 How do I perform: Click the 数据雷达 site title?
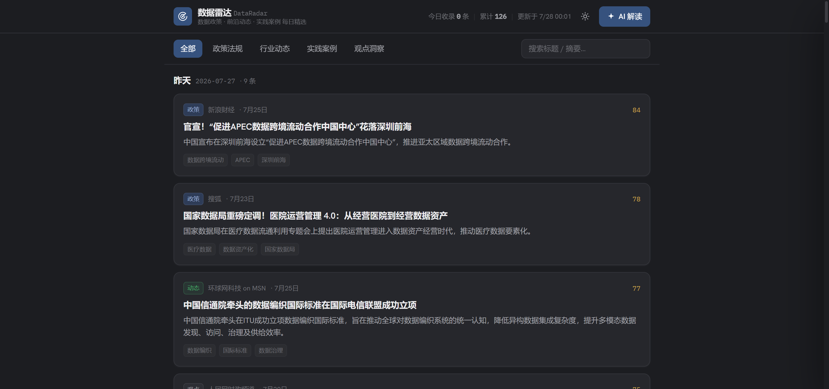pos(214,13)
